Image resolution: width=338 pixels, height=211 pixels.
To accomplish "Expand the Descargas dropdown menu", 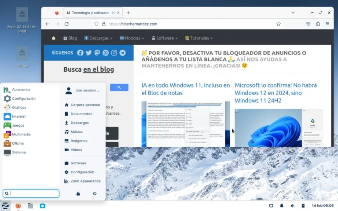I will (99, 38).
